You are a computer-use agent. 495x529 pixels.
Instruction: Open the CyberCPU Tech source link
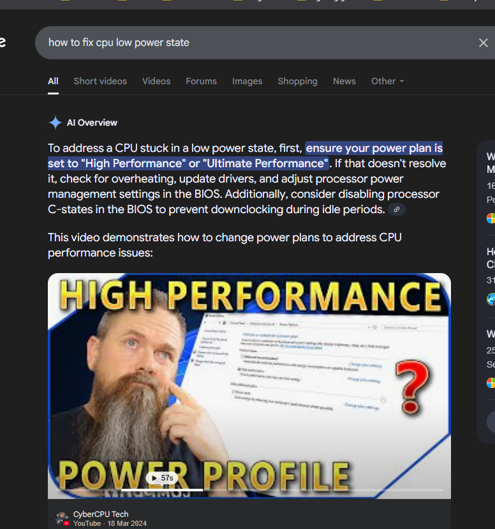pos(101,514)
